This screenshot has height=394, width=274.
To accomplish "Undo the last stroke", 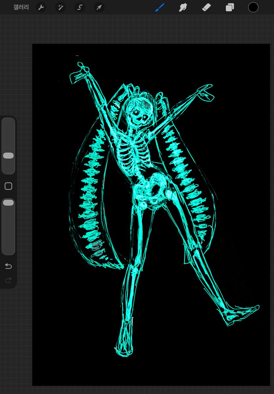I will point(9,266).
